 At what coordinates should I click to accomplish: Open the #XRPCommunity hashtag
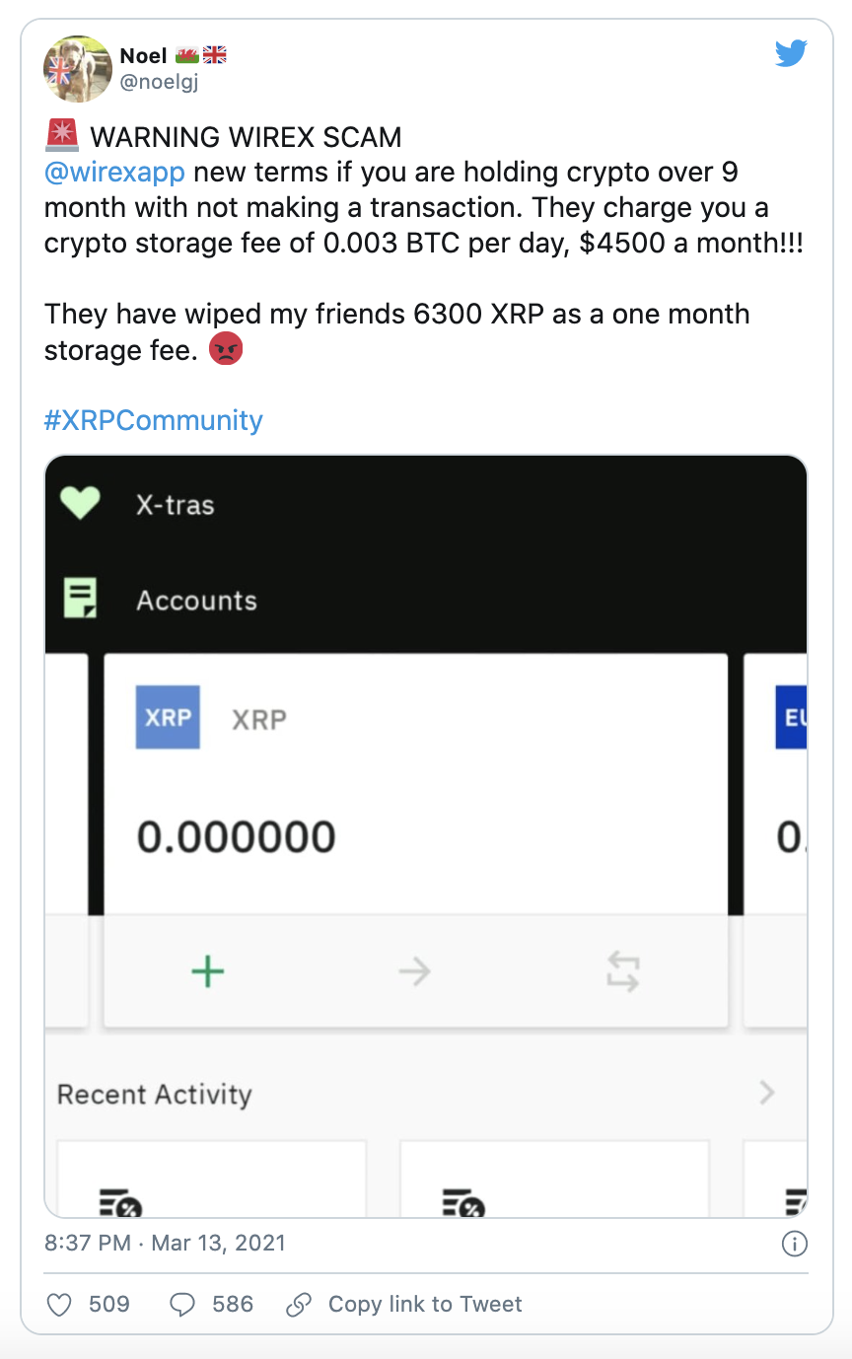point(154,420)
